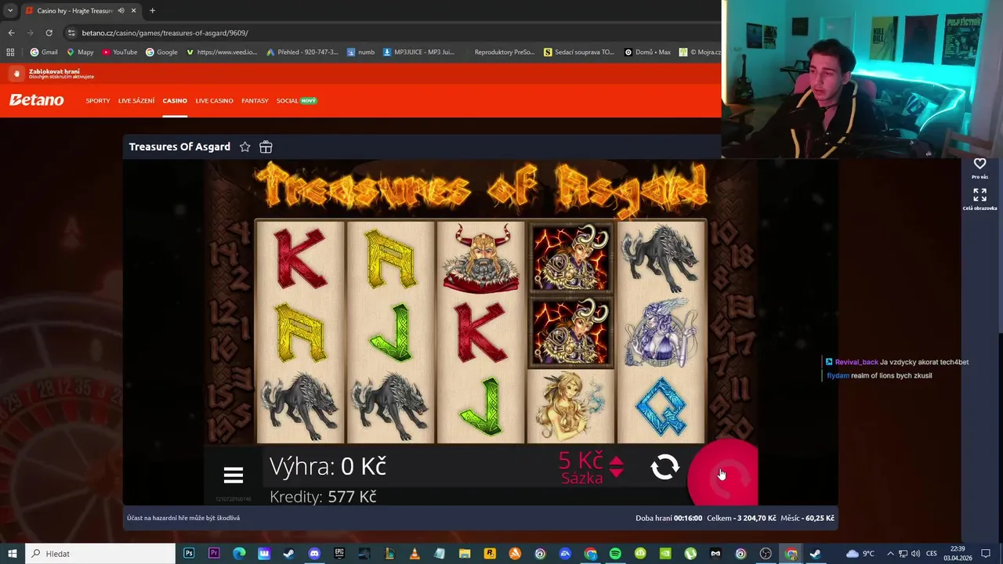The height and width of the screenshot is (564, 1003).
Task: Navigate to FANTASY
Action: tap(255, 100)
